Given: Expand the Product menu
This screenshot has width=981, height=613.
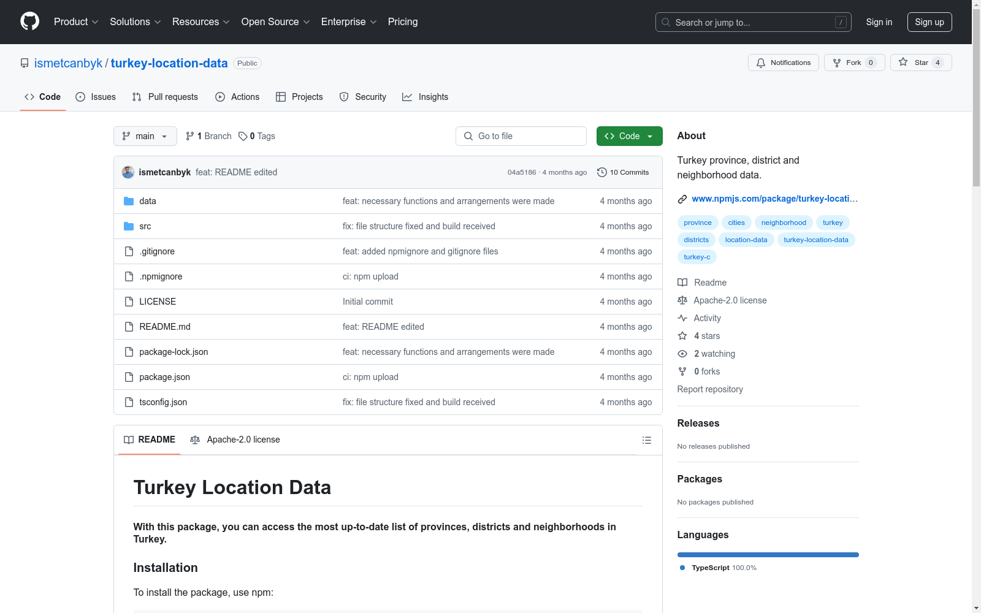Looking at the screenshot, I should [76, 22].
